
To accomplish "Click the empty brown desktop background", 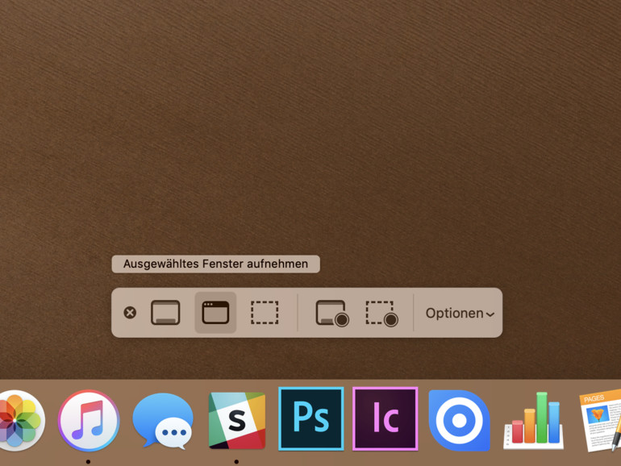I will tap(310, 119).
